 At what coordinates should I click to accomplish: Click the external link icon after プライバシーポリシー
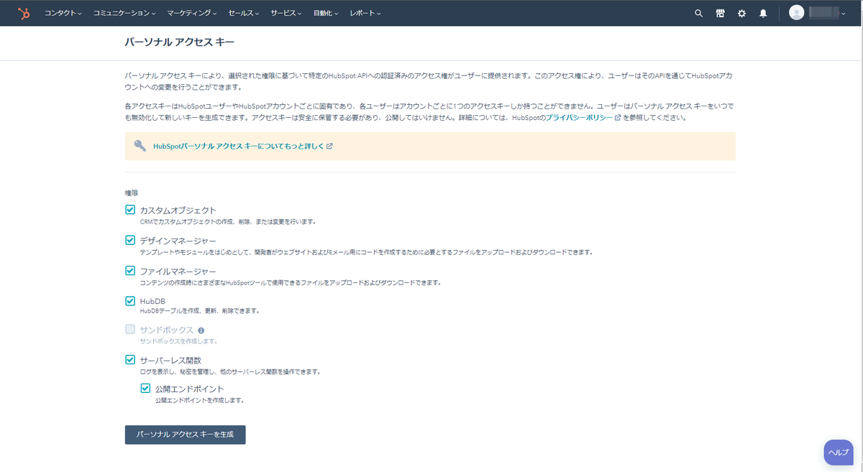point(618,118)
